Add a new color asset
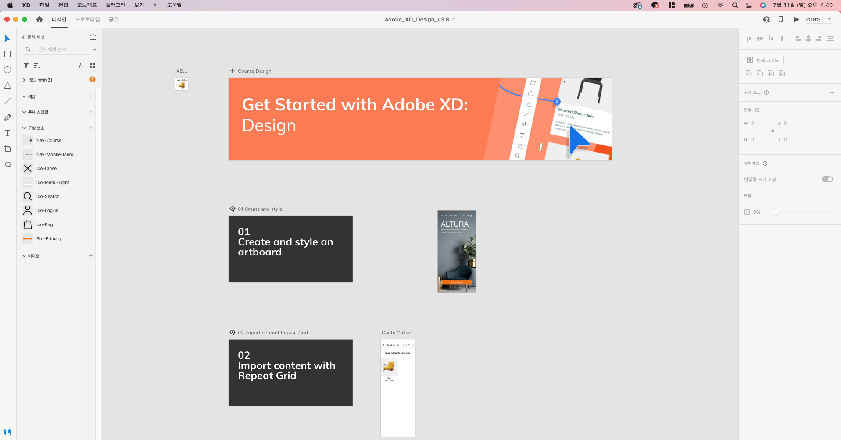This screenshot has width=841, height=440. click(91, 96)
